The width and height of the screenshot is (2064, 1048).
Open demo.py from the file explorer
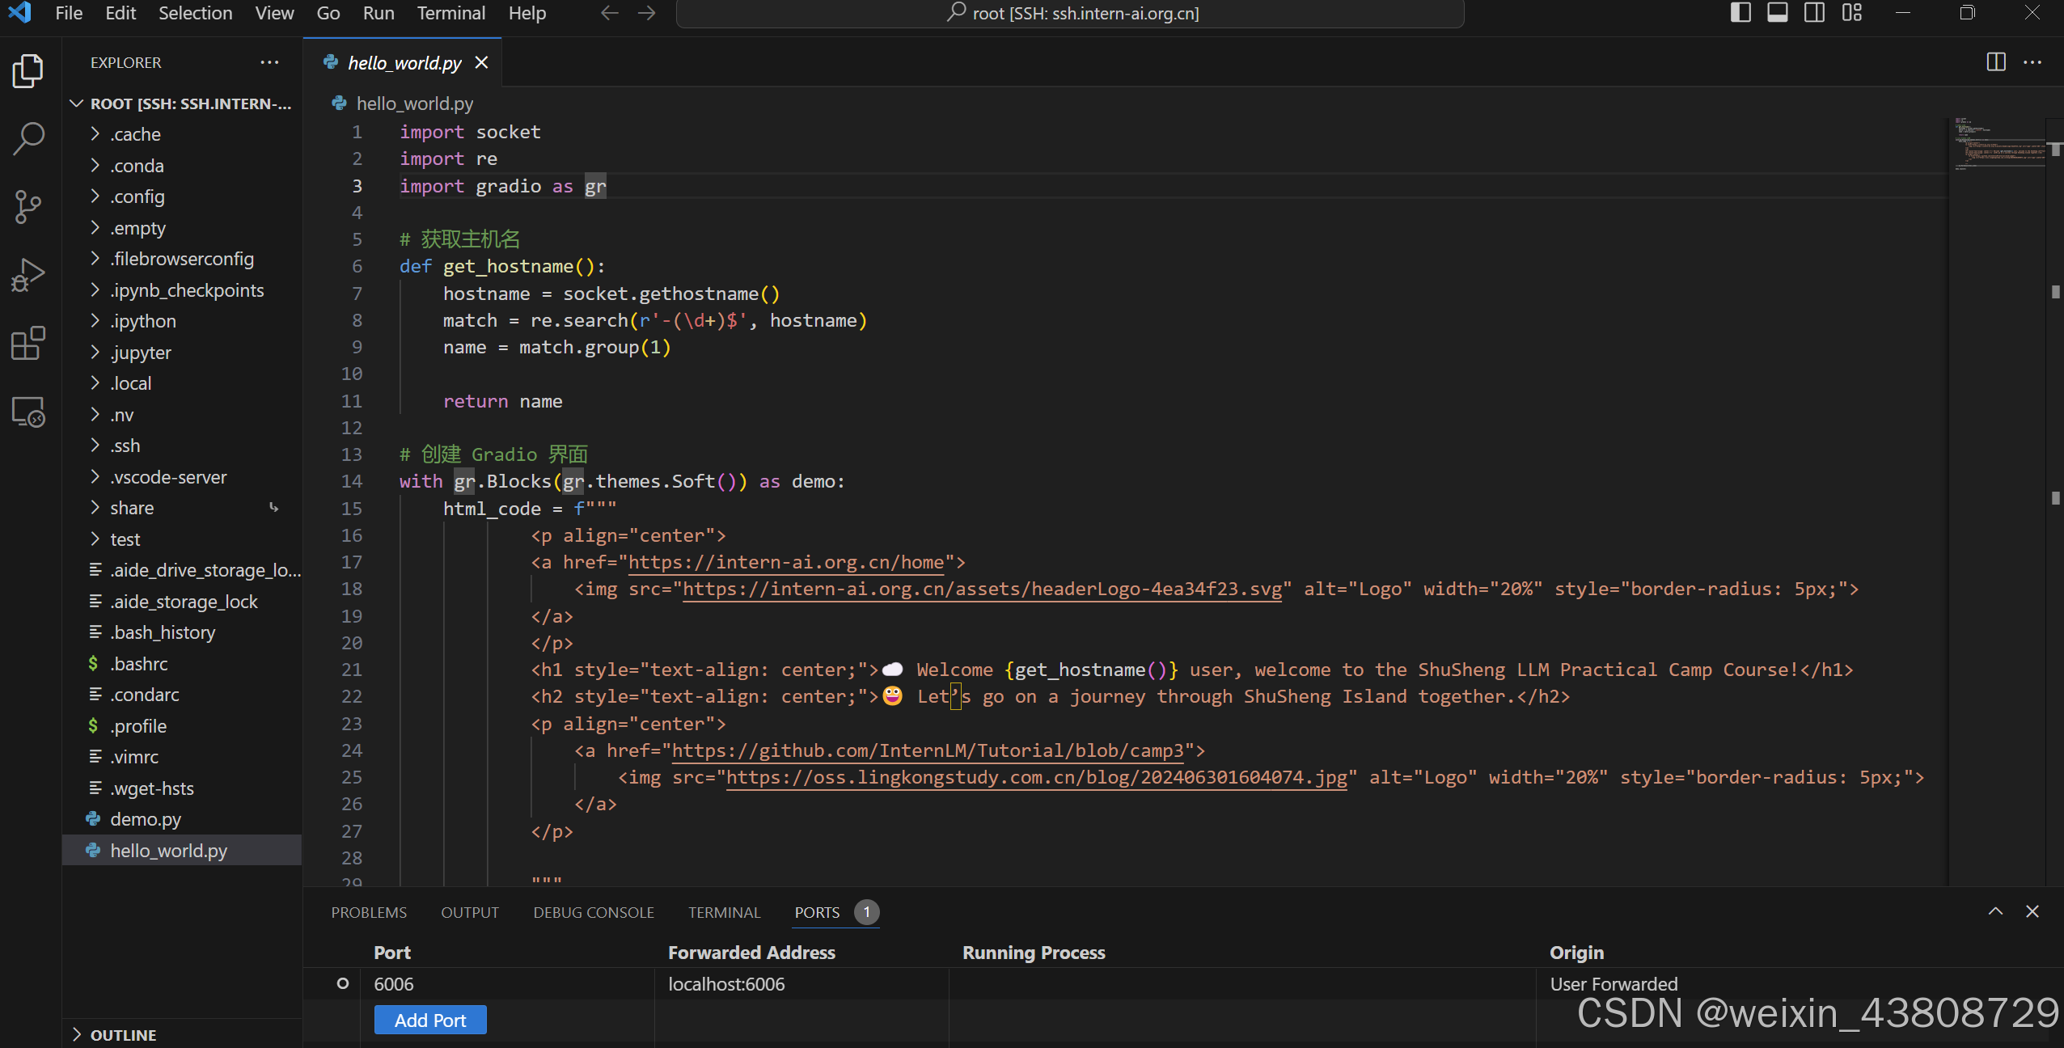point(146,819)
